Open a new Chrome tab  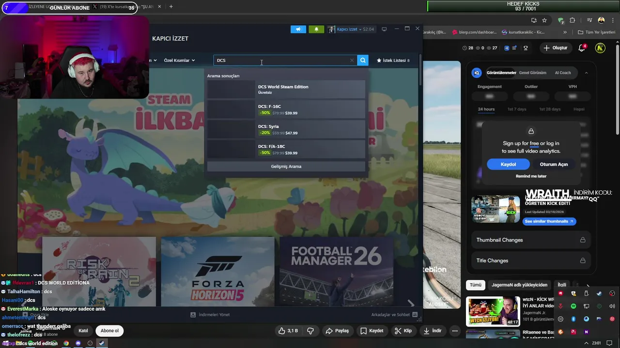(171, 6)
